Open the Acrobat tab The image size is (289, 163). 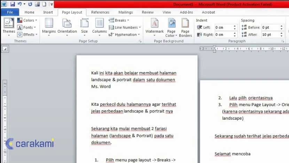[x=209, y=12]
